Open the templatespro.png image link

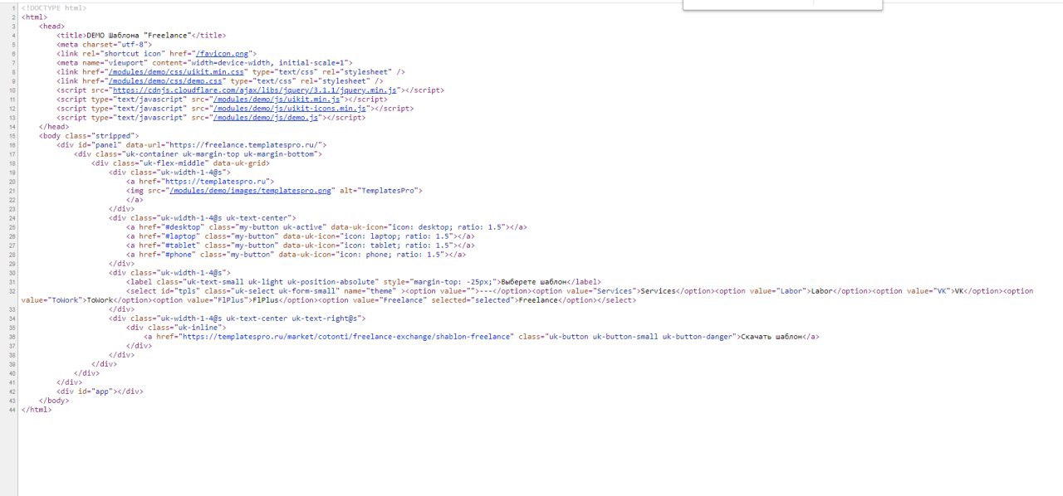[x=251, y=190]
